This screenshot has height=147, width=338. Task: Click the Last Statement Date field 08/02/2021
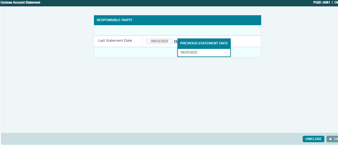(x=159, y=41)
